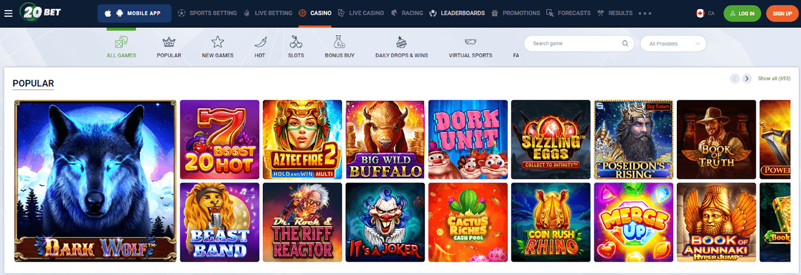Open the Mobile App download button
801x275 pixels.
(x=134, y=13)
